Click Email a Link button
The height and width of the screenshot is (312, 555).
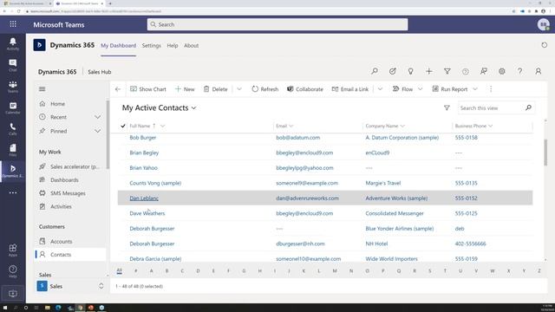click(x=350, y=89)
